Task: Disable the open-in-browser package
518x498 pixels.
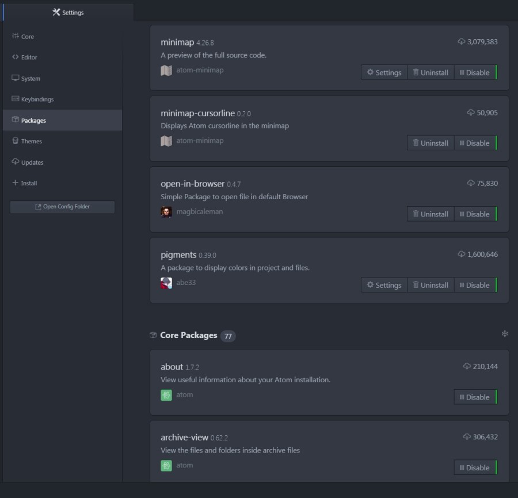Action: click(475, 214)
